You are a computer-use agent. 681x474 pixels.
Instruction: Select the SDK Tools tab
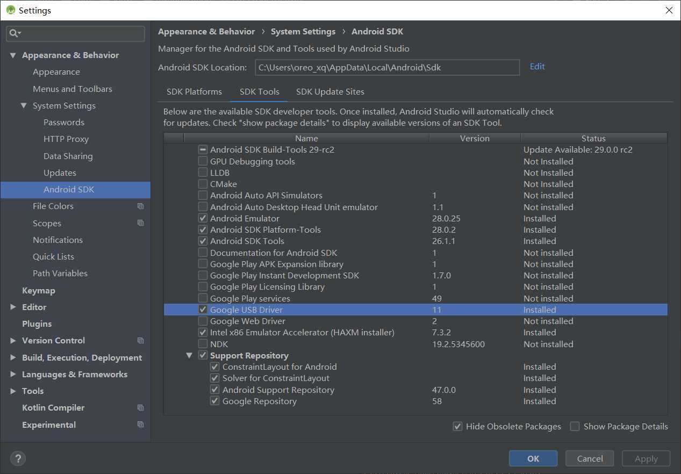click(x=260, y=92)
